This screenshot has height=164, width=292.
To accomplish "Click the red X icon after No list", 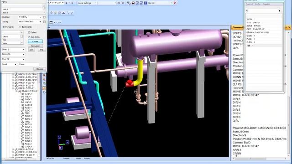I will pyautogui.click(x=175, y=3).
